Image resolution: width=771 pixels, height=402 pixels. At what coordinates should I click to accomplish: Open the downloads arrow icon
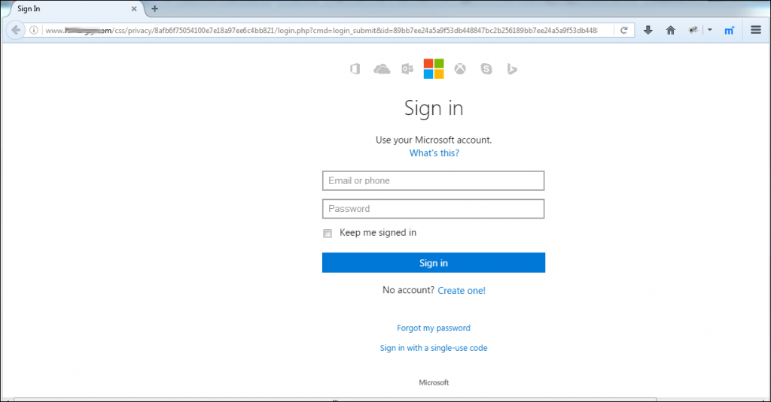[648, 30]
